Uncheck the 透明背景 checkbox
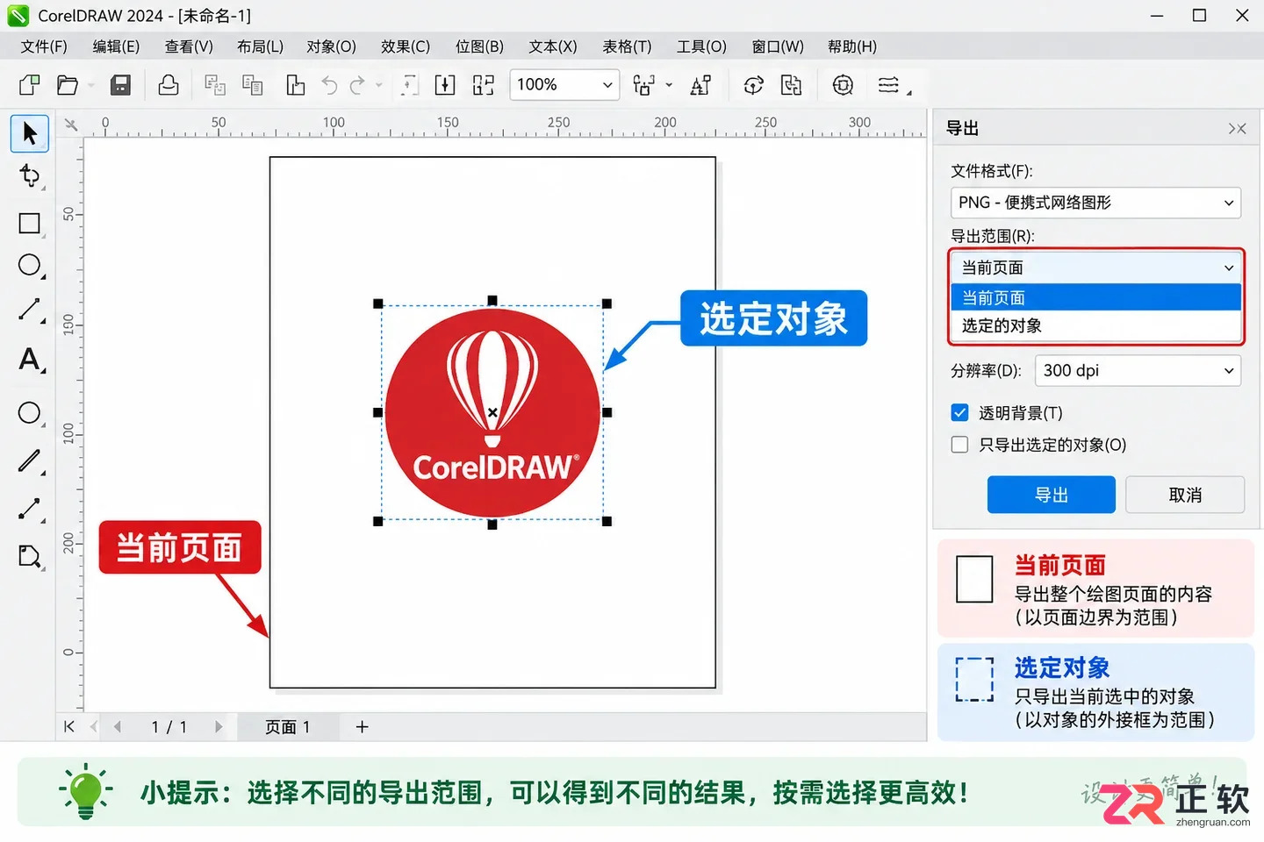Image resolution: width=1264 pixels, height=842 pixels. tap(960, 413)
